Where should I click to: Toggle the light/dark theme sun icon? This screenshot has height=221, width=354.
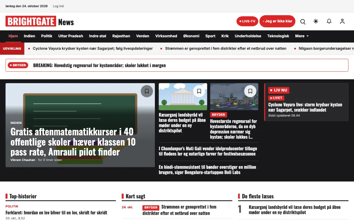(316, 21)
